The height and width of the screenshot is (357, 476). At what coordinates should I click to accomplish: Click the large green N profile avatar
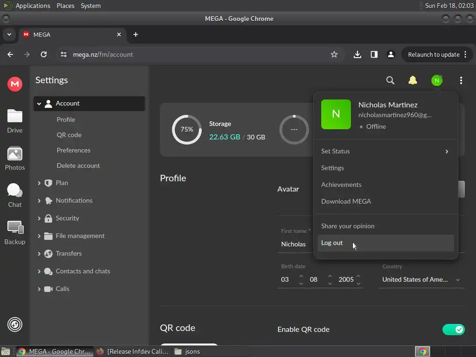pos(336,114)
